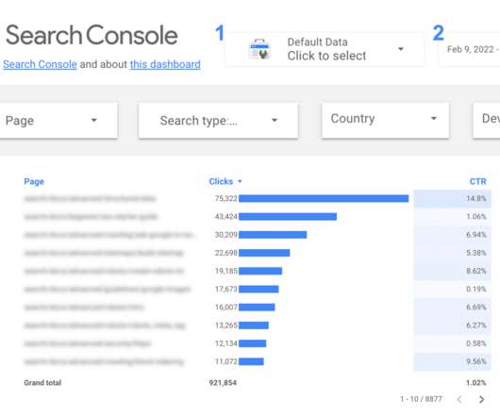The image size is (500, 417).
Task: Click the Search Console dashboard title
Action: pos(92,35)
